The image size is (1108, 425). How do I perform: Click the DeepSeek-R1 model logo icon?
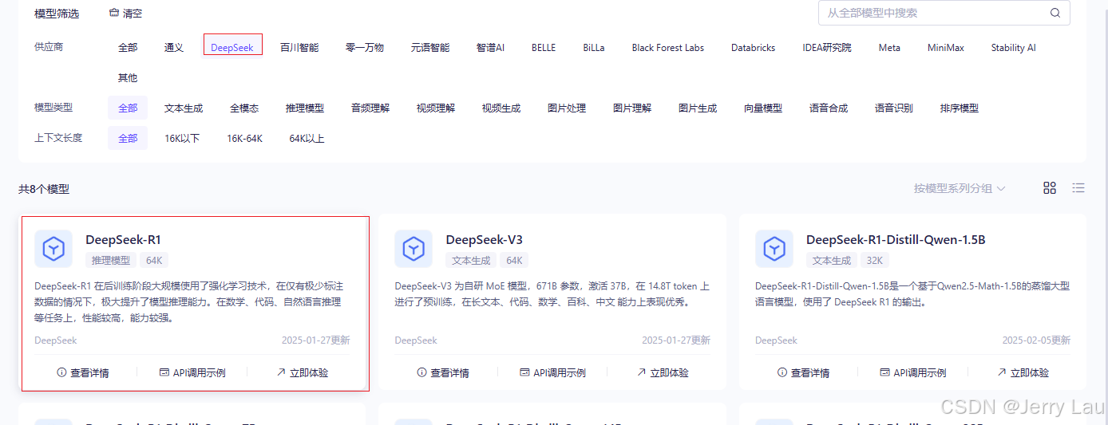point(53,249)
